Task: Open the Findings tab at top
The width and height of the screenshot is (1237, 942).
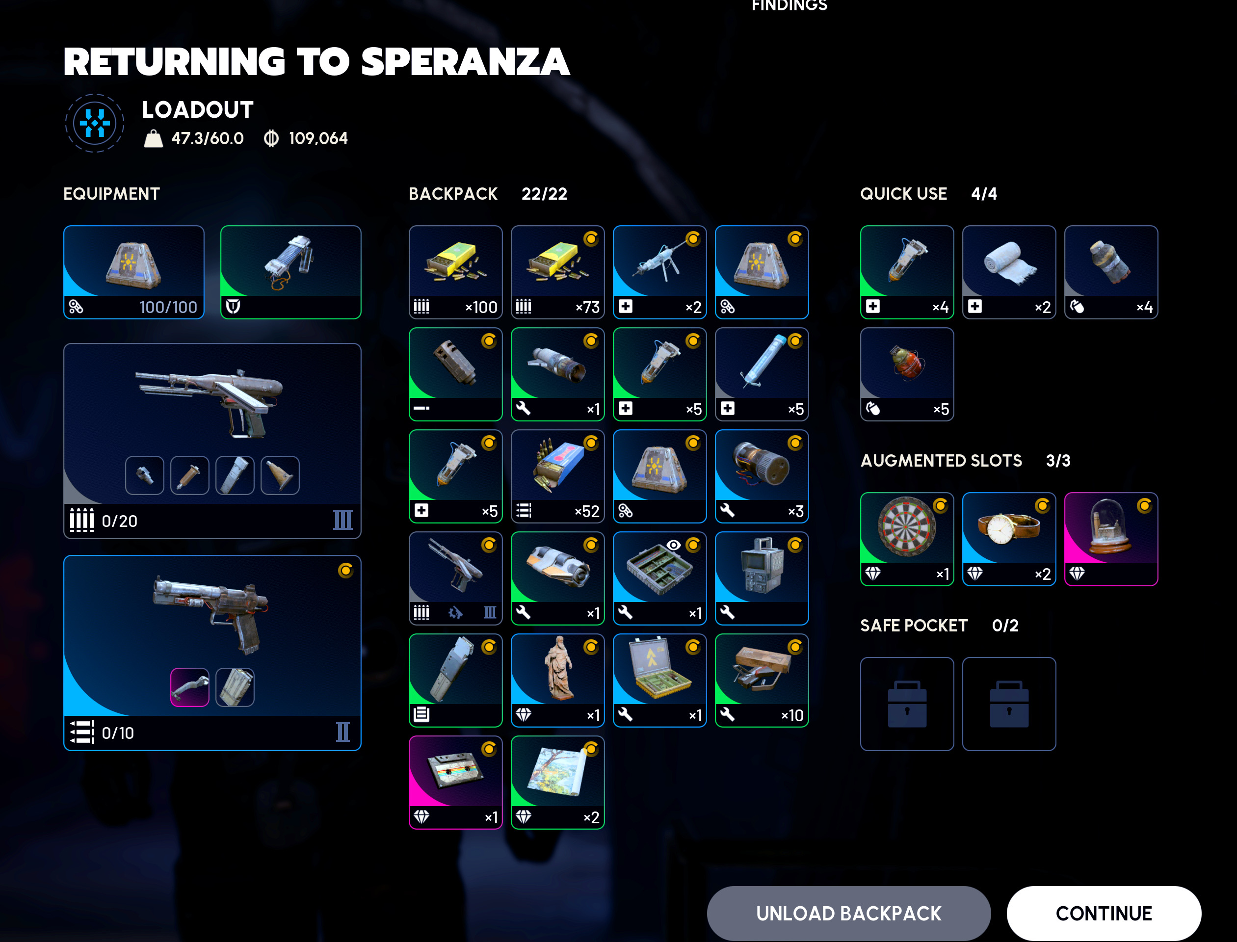Action: [789, 5]
